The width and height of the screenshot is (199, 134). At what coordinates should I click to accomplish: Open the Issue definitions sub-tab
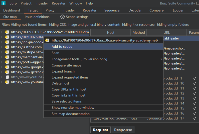[x=37, y=17]
